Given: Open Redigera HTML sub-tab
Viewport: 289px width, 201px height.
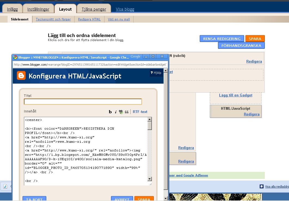Looking at the screenshot, I should tap(89, 19).
